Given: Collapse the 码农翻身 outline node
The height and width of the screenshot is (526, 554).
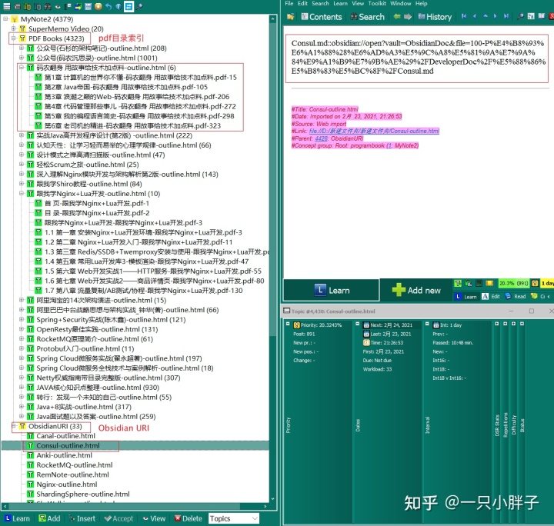Looking at the screenshot, I should tap(22, 67).
